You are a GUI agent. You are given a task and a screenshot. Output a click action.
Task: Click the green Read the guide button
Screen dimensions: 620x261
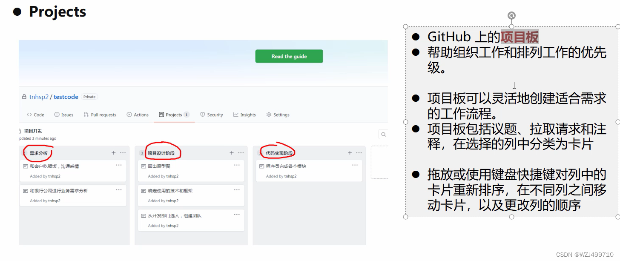click(289, 56)
